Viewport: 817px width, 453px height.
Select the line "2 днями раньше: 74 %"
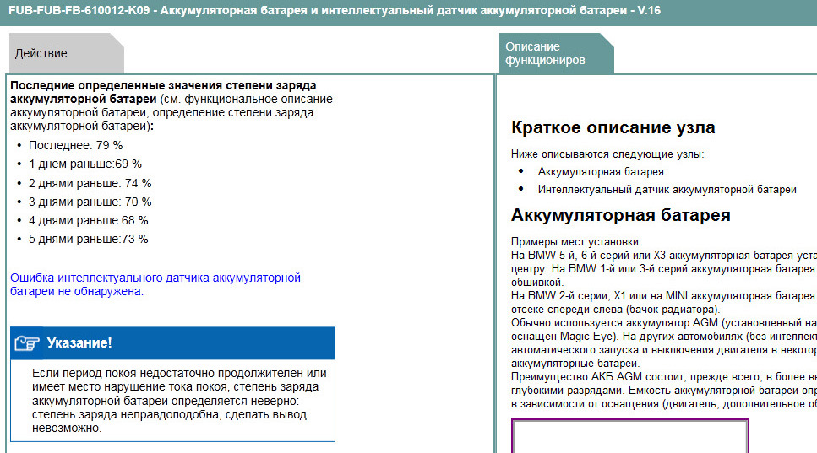coord(90,184)
